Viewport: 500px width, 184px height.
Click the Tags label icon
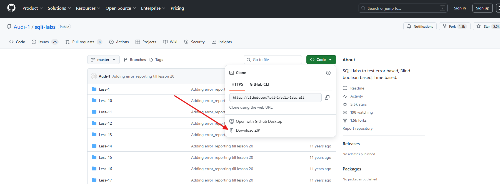(x=151, y=60)
